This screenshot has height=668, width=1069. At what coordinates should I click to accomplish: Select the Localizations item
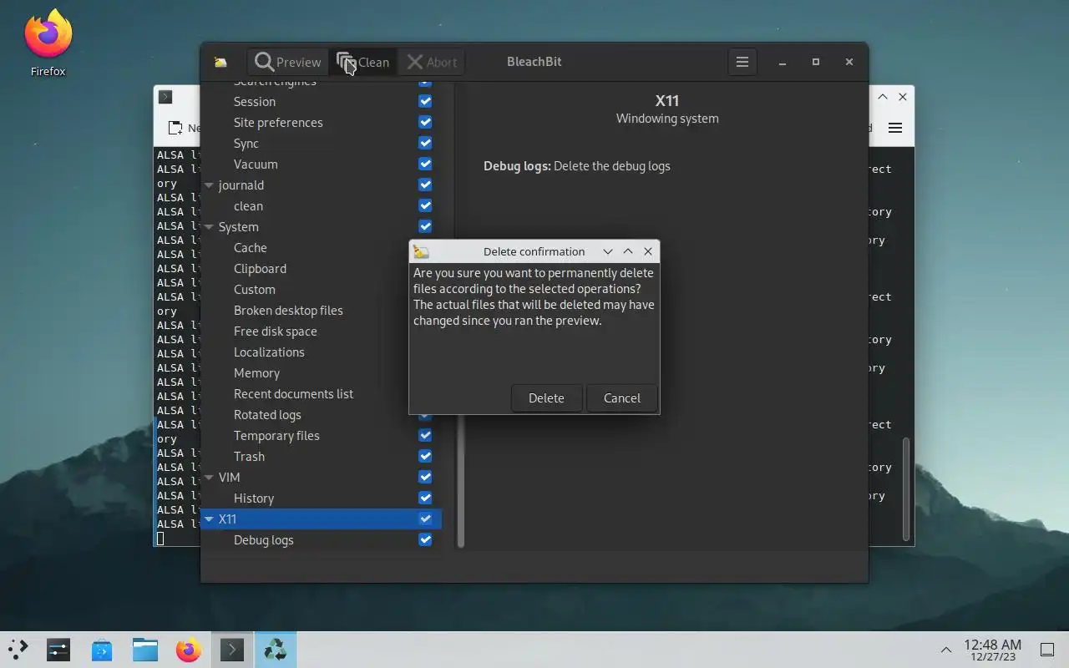(269, 352)
